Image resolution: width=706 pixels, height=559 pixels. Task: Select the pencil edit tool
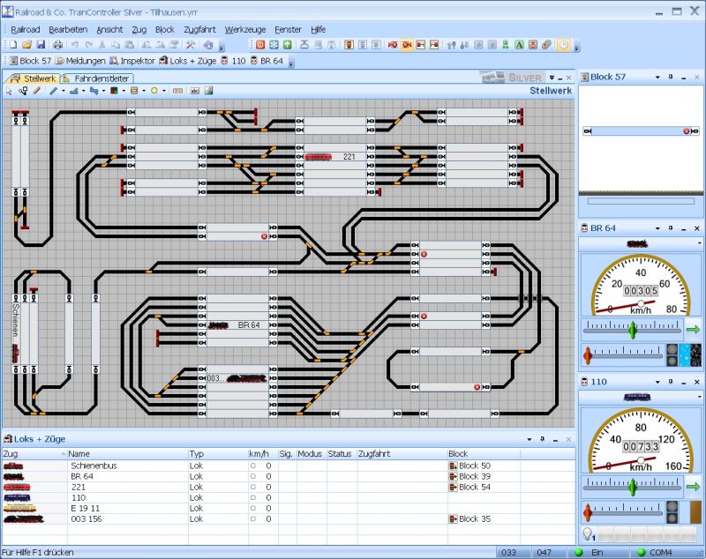click(37, 91)
